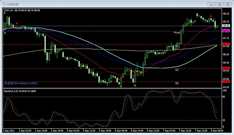234x135 pixels.
Task: Click the red S1 price tag 87.17
Action: point(226,44)
